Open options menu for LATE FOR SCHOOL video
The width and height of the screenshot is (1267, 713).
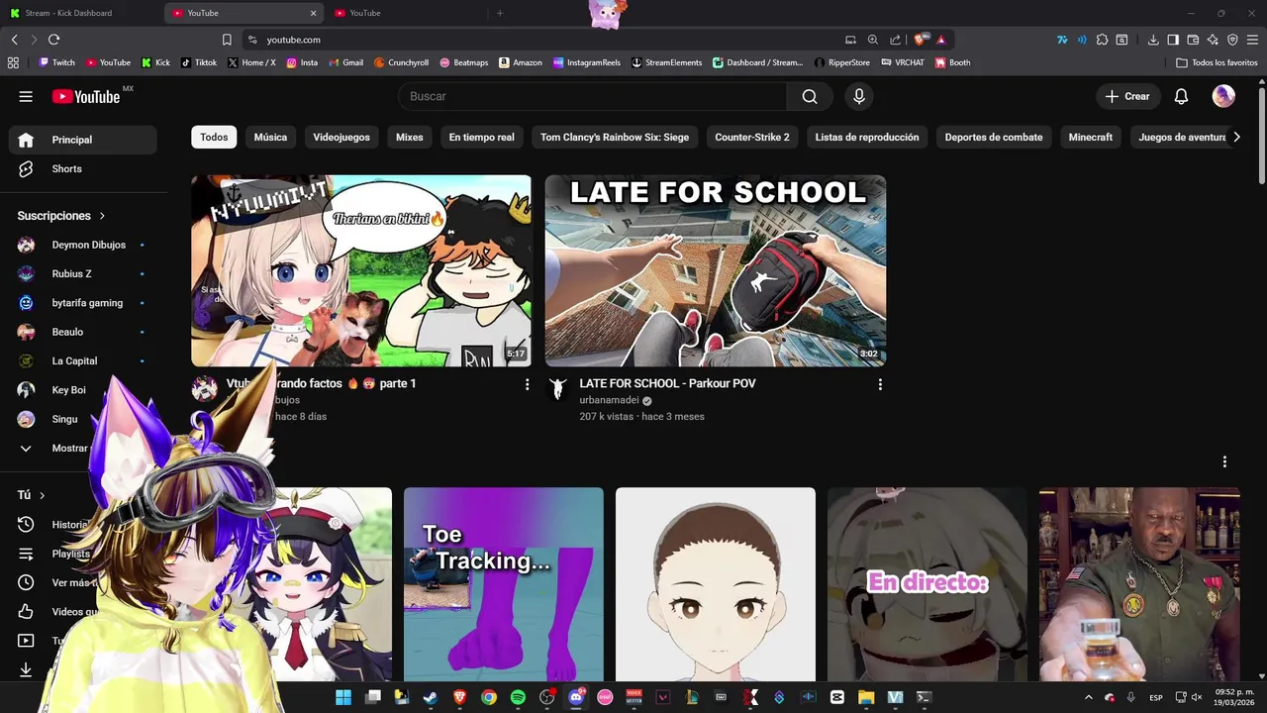(880, 384)
